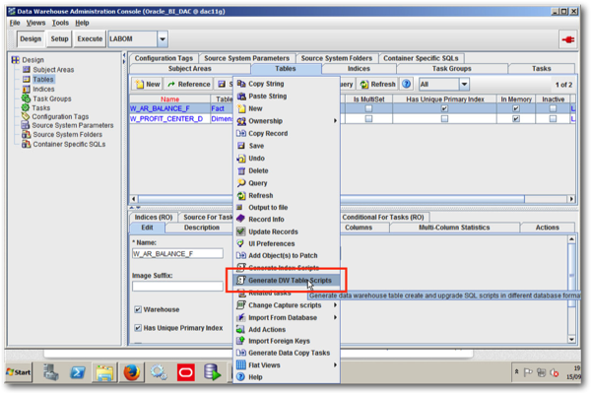Click the Reference toolbar button
591x394 pixels.
click(189, 84)
